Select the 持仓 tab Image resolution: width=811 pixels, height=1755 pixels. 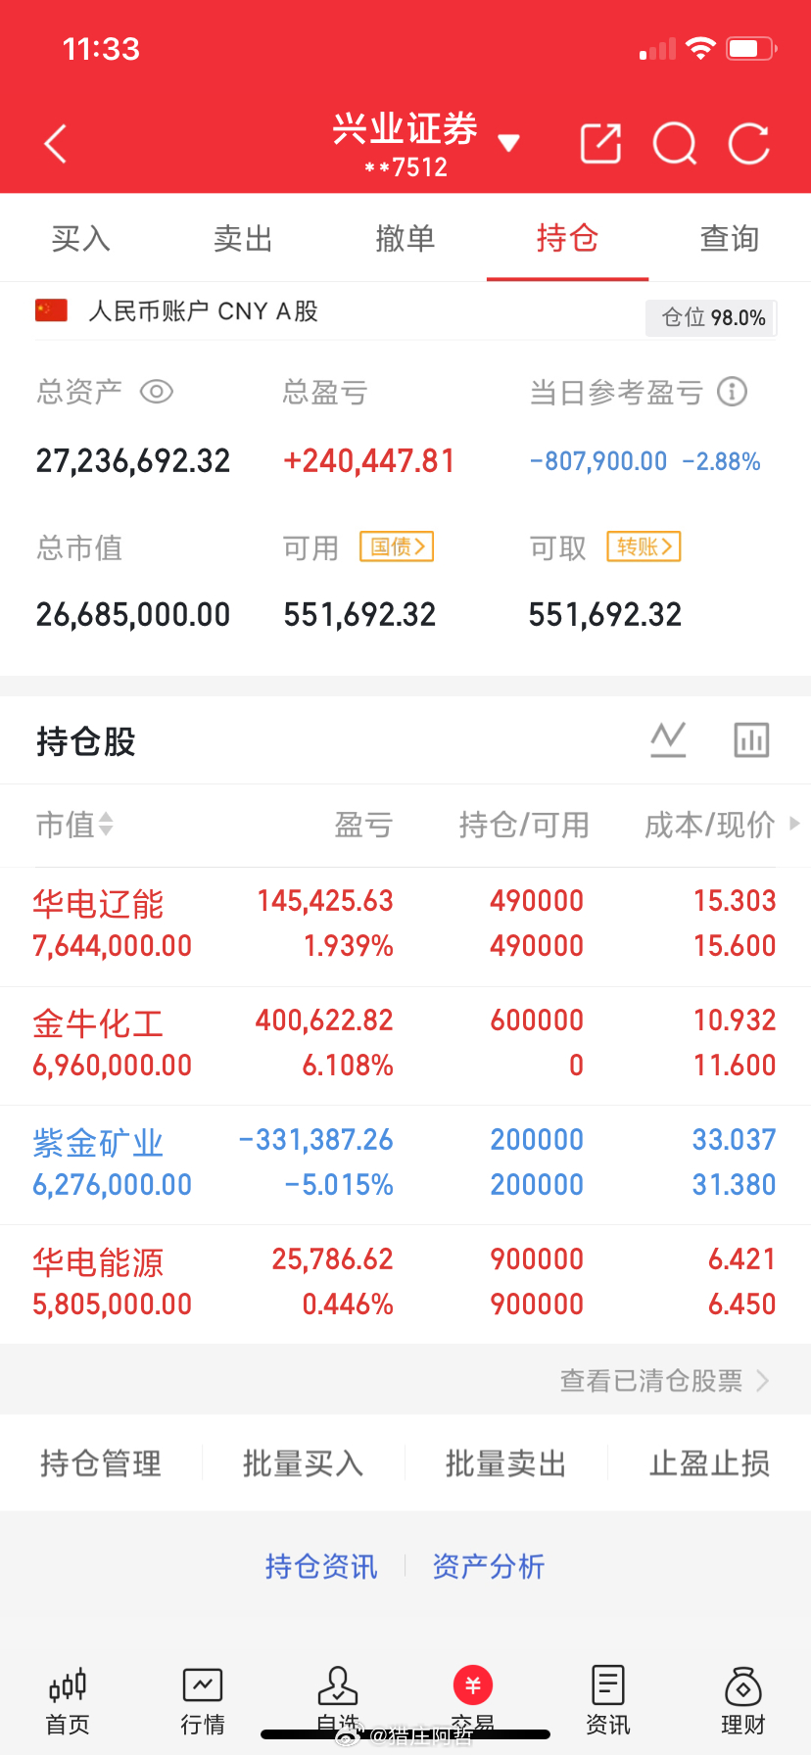coord(567,238)
